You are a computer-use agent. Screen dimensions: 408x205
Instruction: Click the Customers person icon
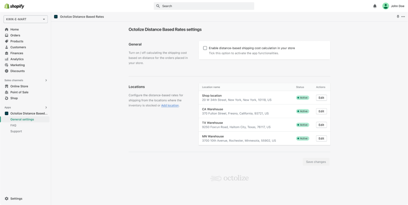7,47
